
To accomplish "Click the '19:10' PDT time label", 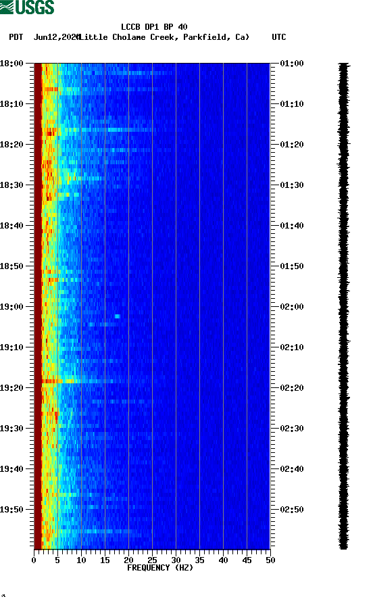I will (x=11, y=347).
